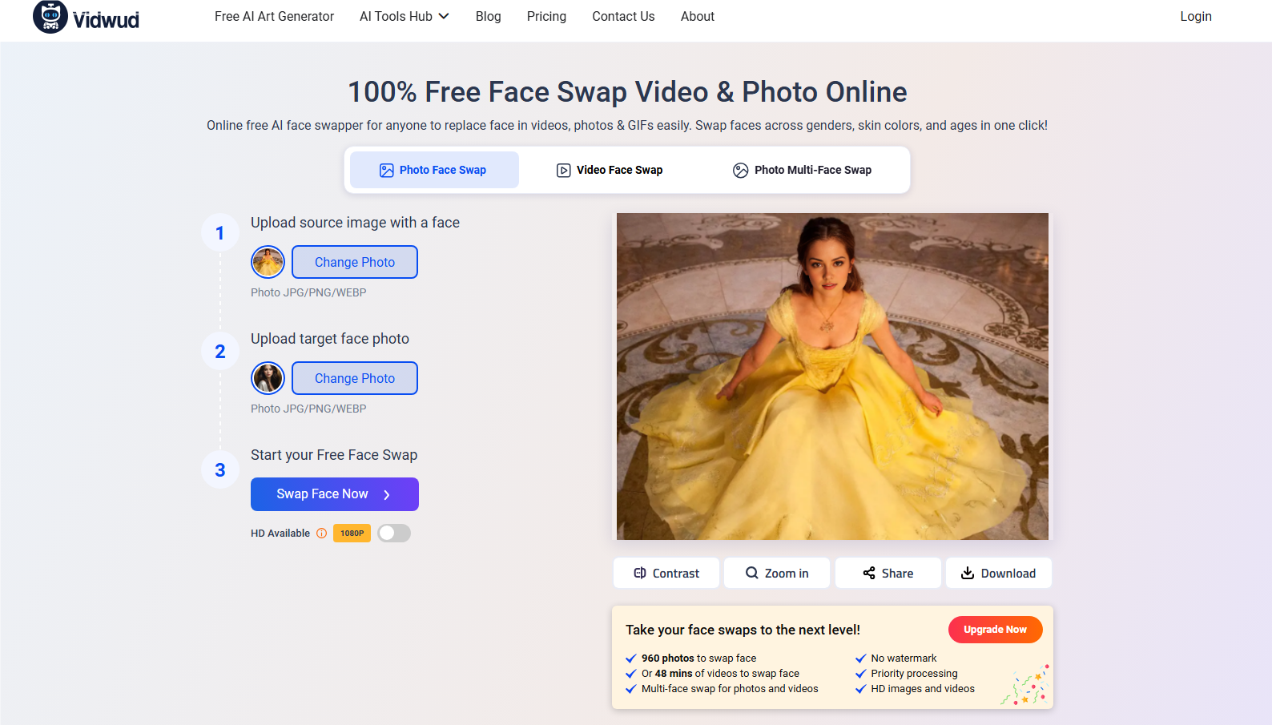Switch to Photo Multi-Face Swap tab
The width and height of the screenshot is (1272, 725).
point(803,170)
